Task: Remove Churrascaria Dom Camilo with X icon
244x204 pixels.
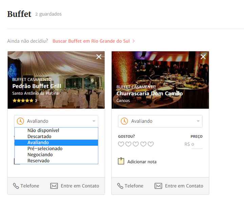Action: 203,57
